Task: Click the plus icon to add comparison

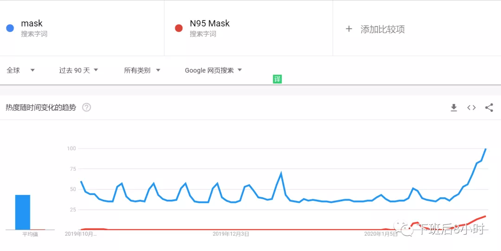Action: pyautogui.click(x=349, y=29)
